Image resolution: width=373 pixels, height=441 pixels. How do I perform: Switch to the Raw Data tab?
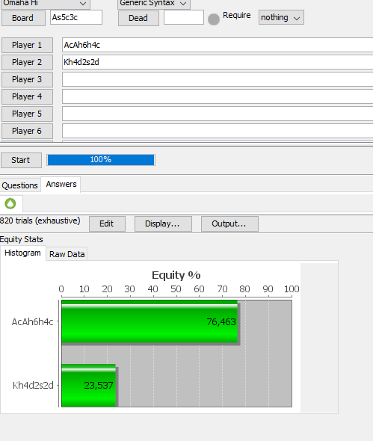(x=67, y=254)
